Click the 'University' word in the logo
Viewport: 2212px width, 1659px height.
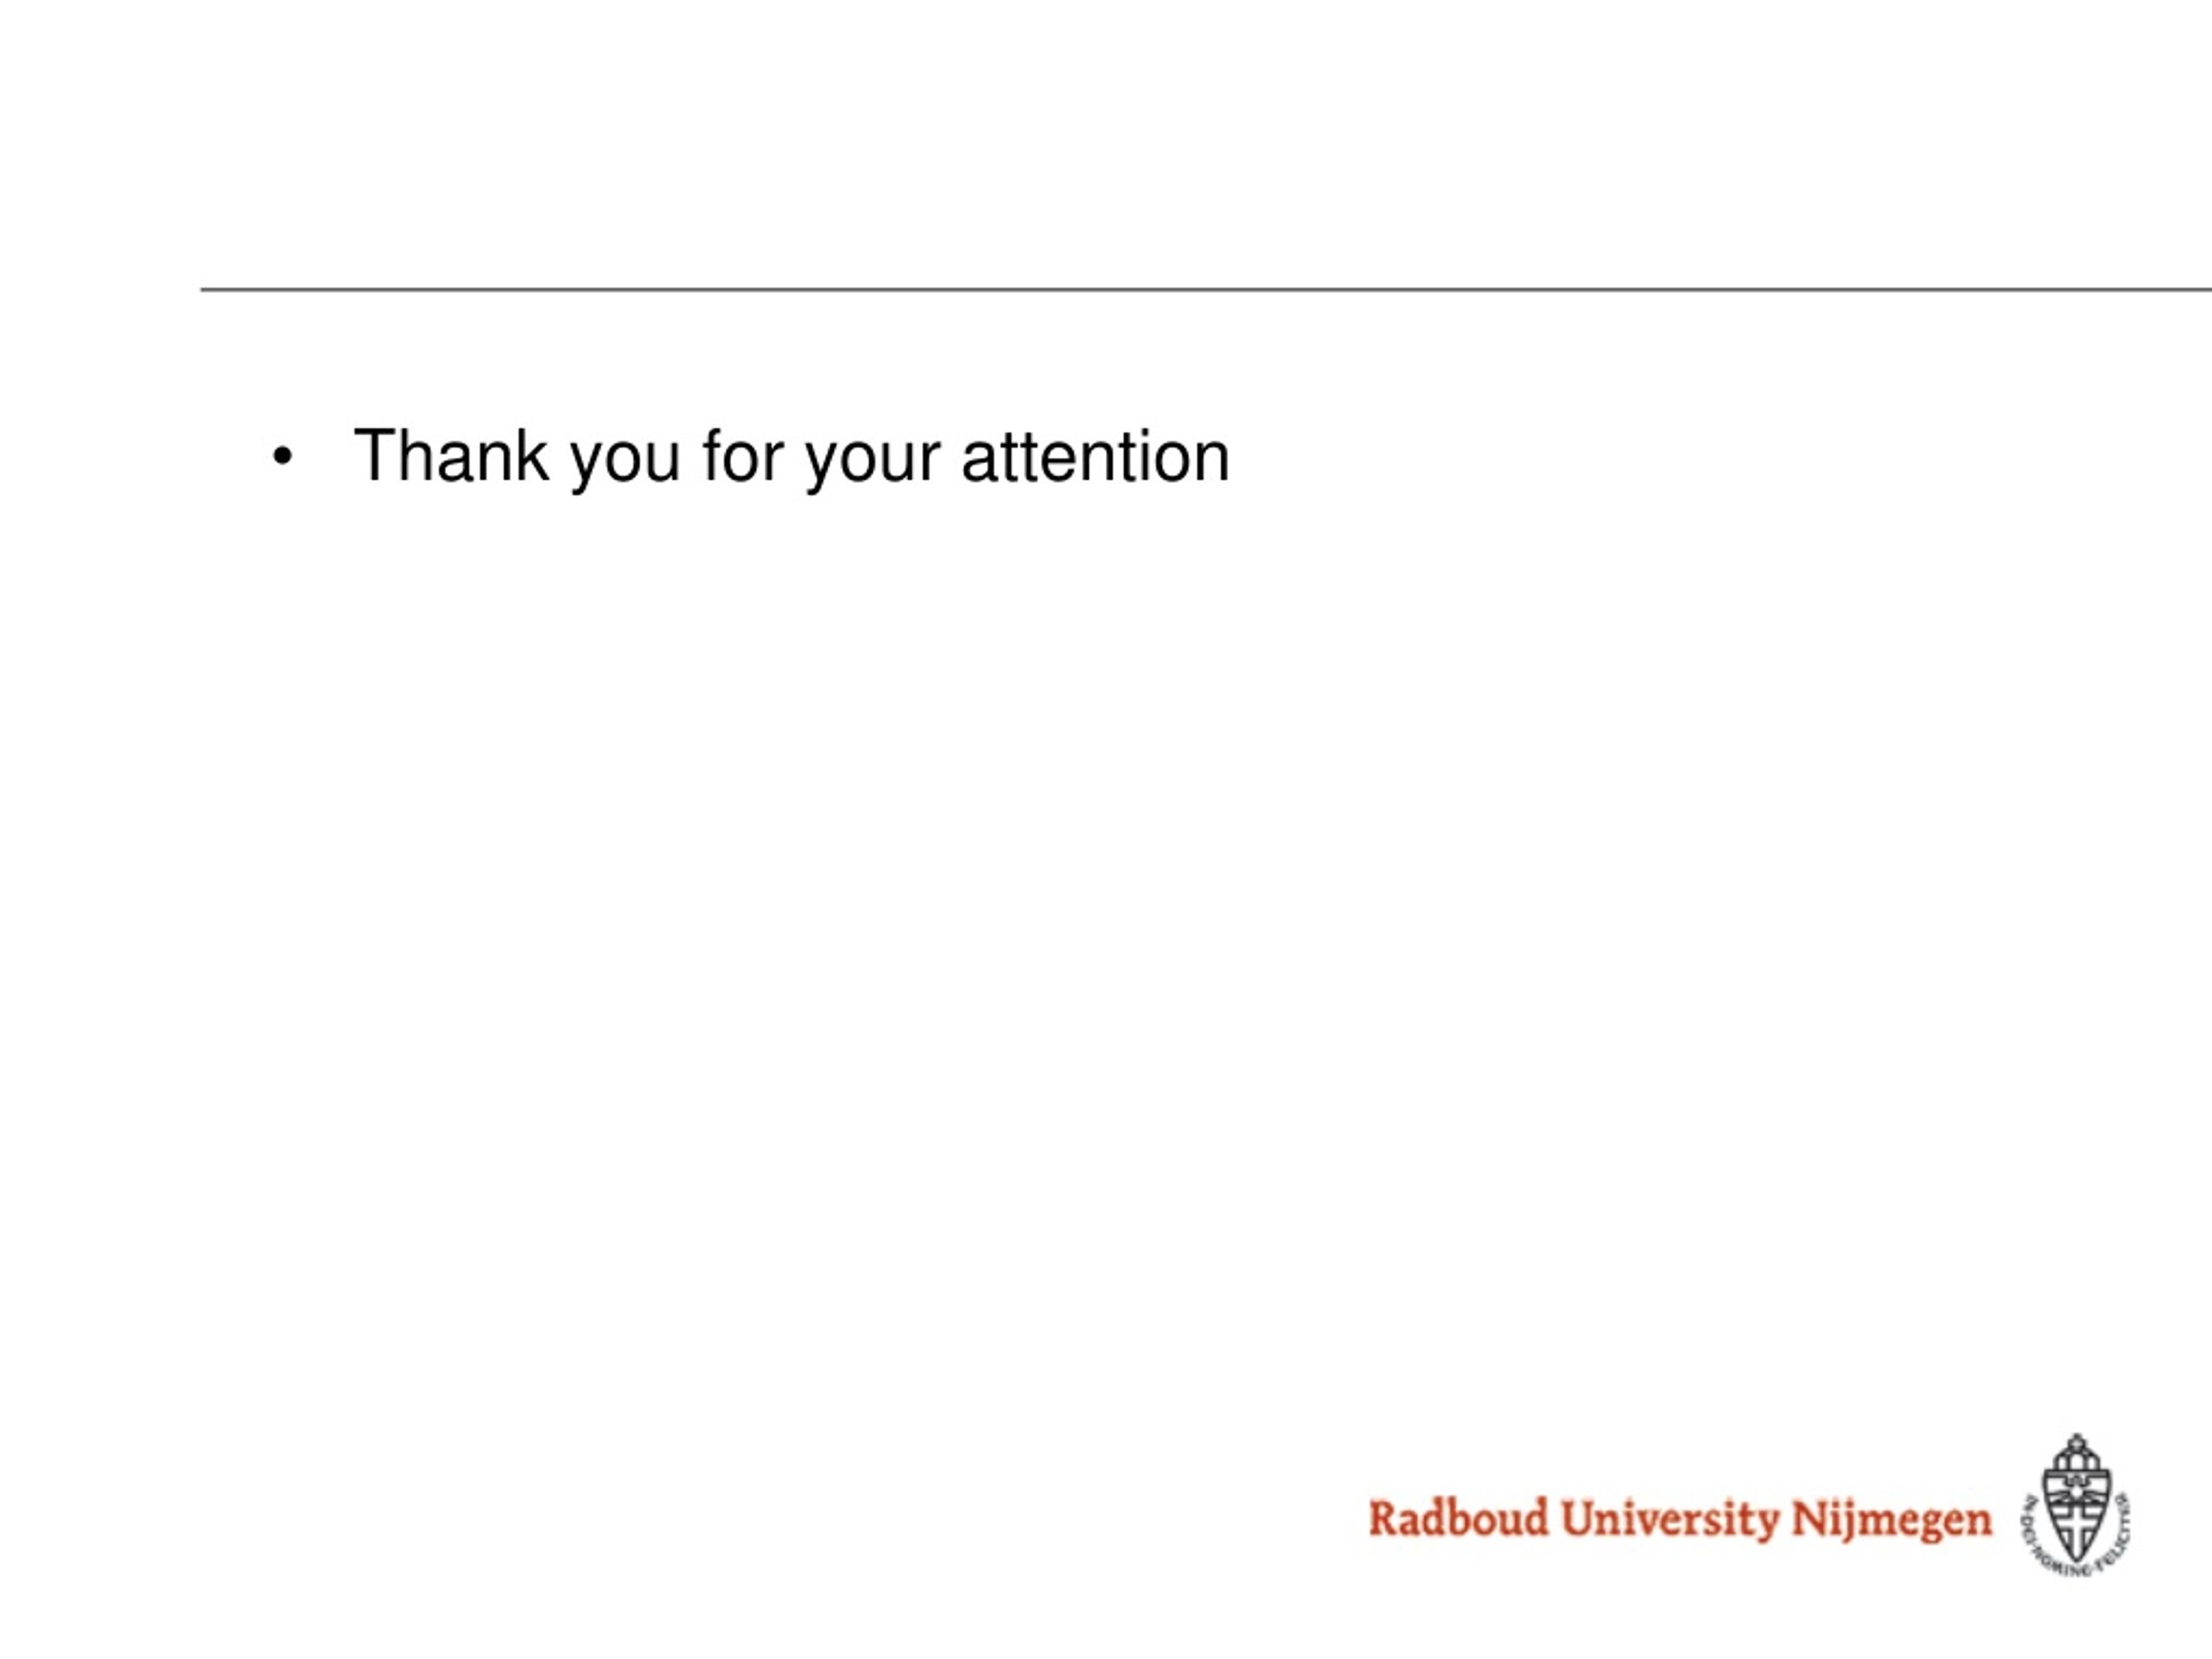click(1670, 1520)
